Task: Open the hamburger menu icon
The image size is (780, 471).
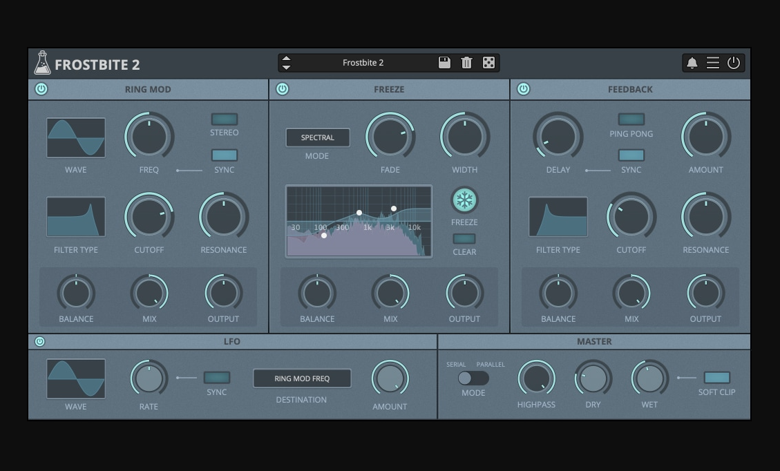Action: pyautogui.click(x=712, y=63)
